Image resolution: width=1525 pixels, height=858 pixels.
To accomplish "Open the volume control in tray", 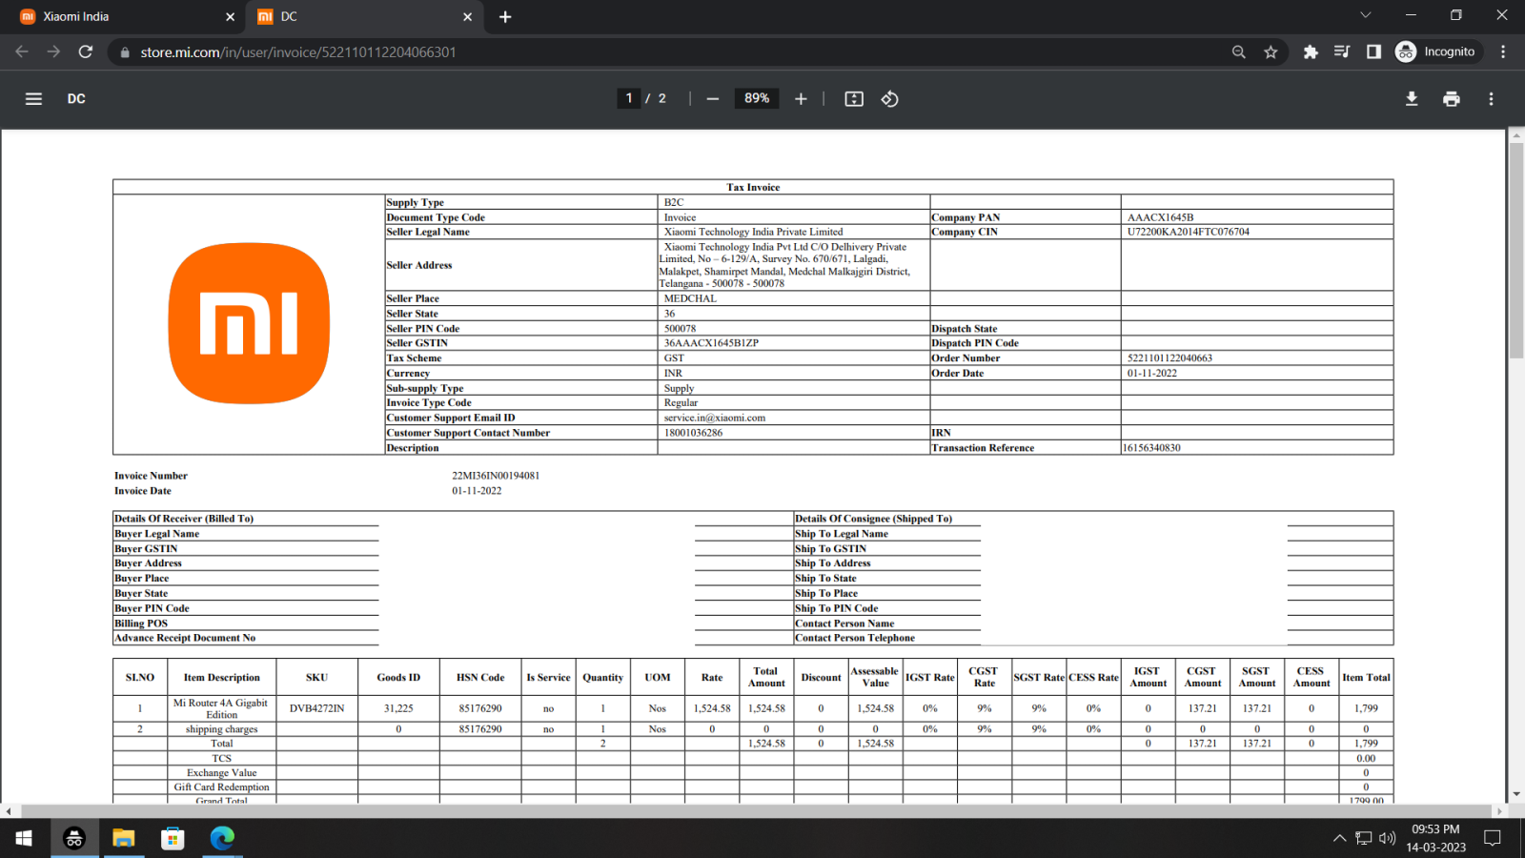I will [x=1388, y=839].
